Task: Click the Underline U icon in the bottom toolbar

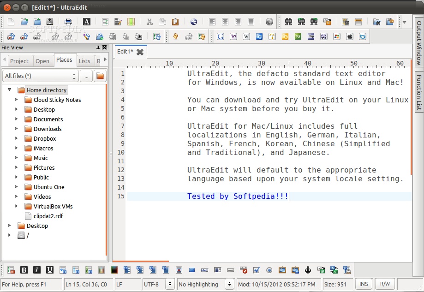Action: tap(49, 270)
